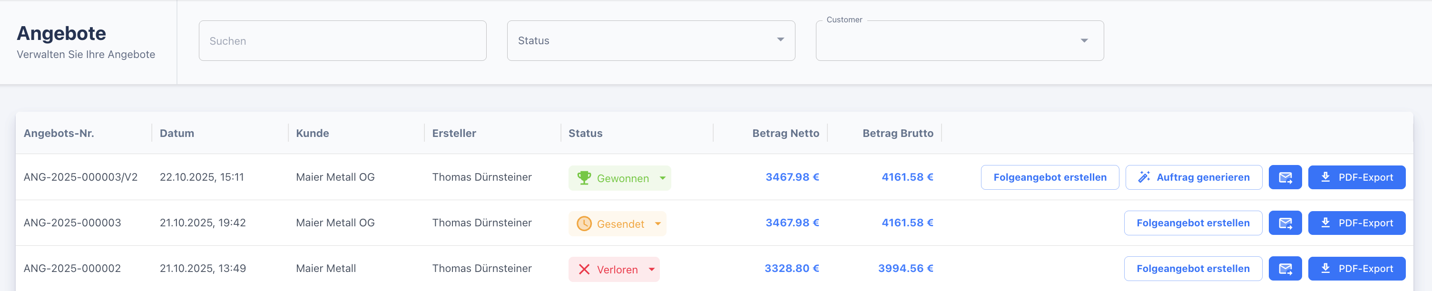Export PDF for offer ANG-2025-000003/V2

tap(1356, 178)
